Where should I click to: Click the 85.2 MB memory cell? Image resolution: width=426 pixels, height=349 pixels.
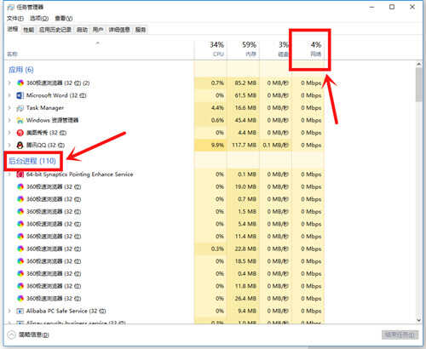coord(244,83)
